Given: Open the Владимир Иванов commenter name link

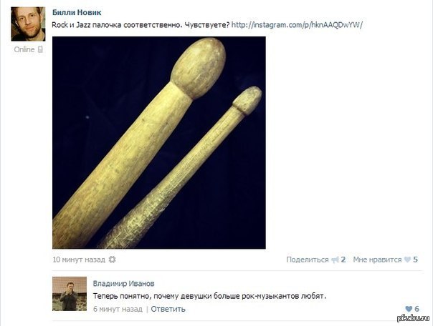Looking at the screenshot, I should (123, 284).
